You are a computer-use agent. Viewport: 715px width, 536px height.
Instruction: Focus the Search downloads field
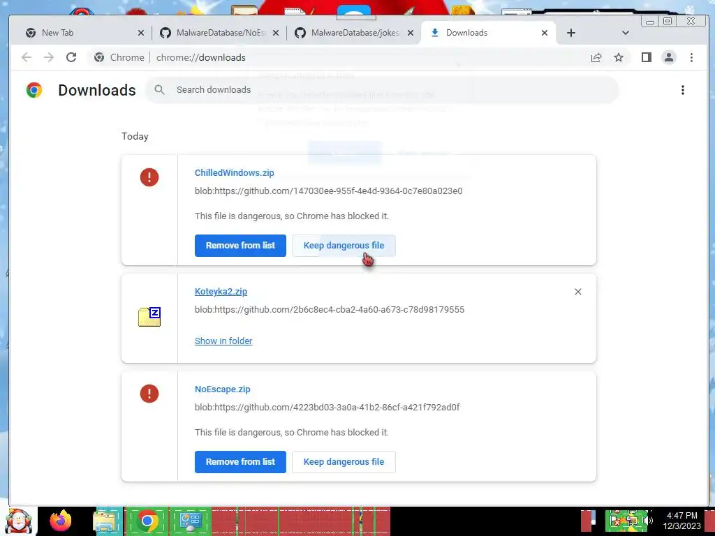tap(382, 90)
